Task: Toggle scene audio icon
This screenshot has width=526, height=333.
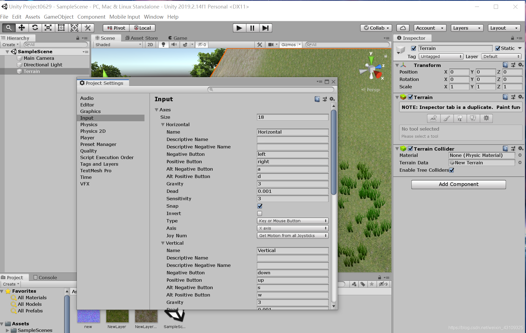Action: click(x=174, y=45)
